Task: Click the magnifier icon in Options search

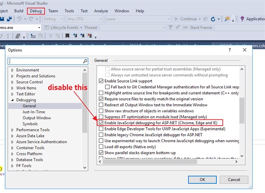Action: coord(85,61)
